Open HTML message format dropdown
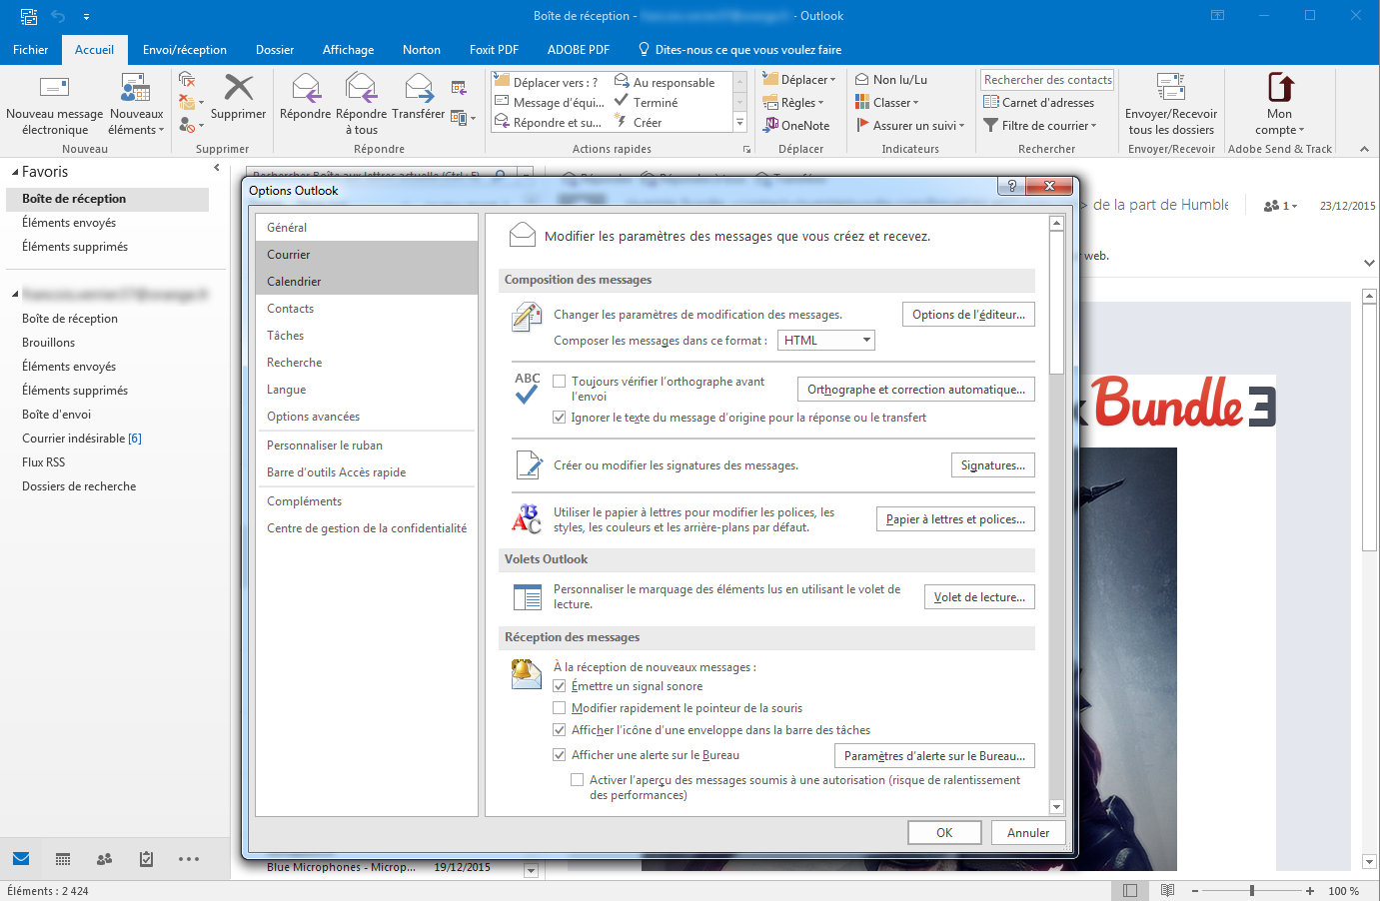 click(x=825, y=341)
